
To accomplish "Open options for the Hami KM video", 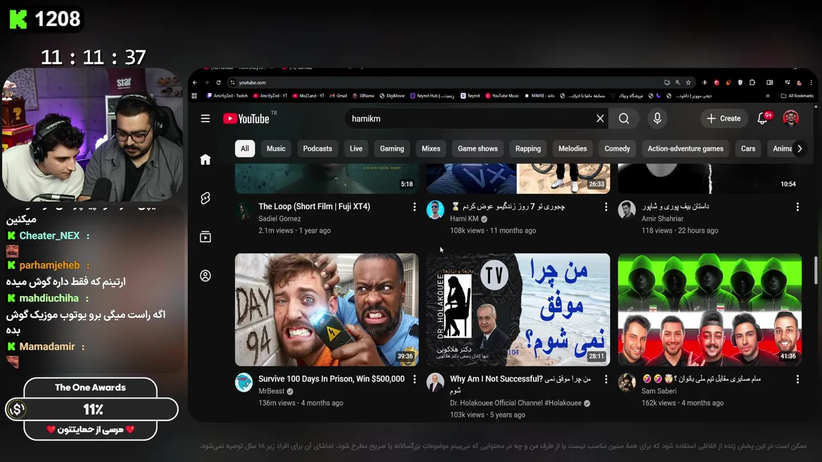I will click(606, 207).
